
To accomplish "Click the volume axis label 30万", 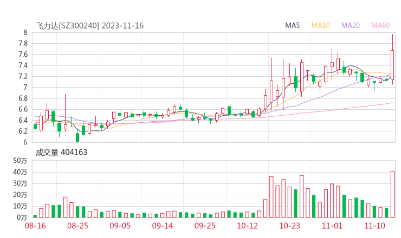I will 20,183.
